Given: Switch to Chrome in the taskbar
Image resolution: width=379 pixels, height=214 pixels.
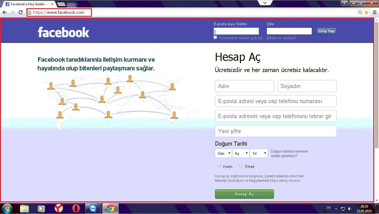Looking at the screenshot, I should (110, 208).
